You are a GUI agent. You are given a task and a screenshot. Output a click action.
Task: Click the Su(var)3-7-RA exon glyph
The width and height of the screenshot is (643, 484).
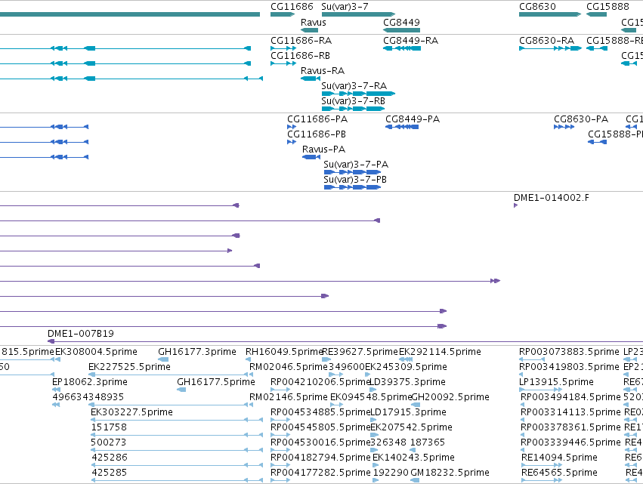pyautogui.click(x=358, y=94)
